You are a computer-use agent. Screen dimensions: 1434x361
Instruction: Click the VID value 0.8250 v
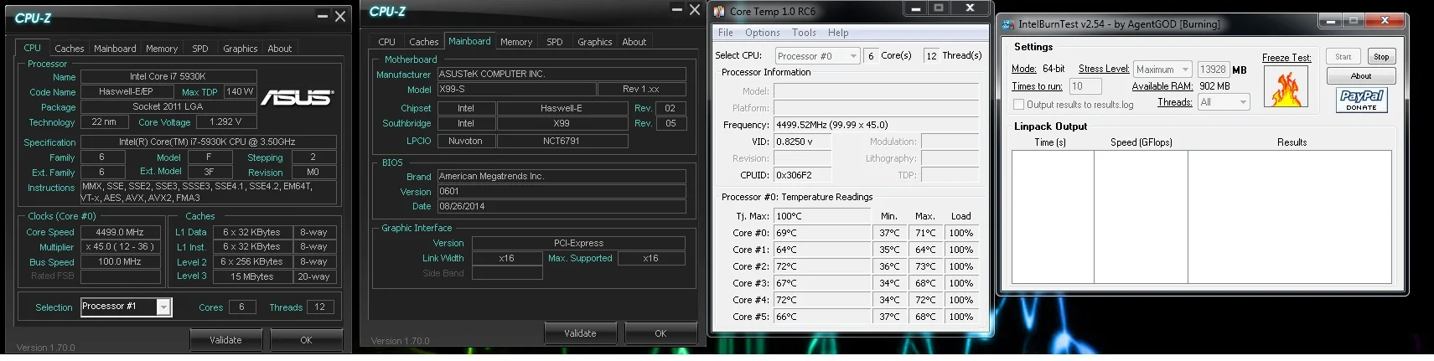[x=802, y=142]
